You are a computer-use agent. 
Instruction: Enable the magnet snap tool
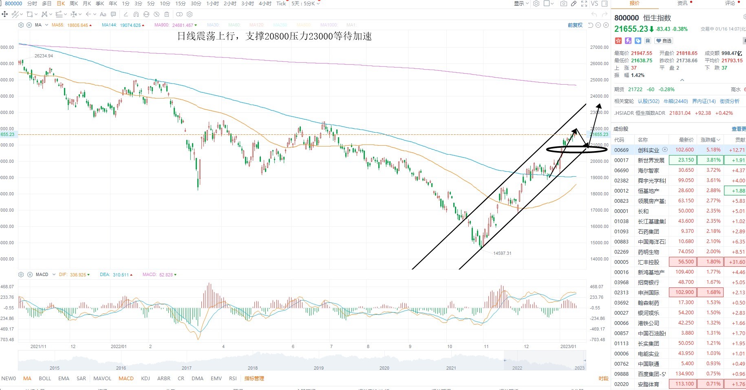136,14
